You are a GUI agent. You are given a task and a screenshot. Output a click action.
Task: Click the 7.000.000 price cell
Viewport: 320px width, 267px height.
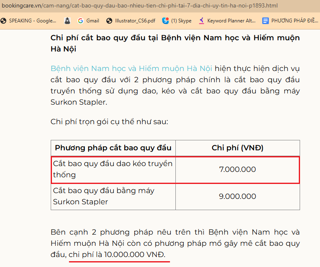(x=237, y=169)
